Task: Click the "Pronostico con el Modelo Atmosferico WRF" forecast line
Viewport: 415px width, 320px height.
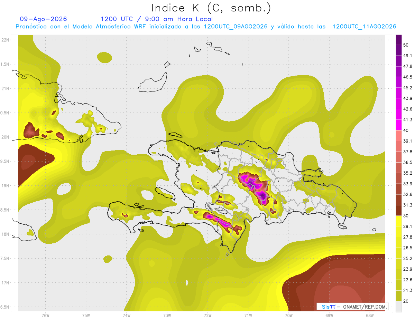Action: coord(206,27)
